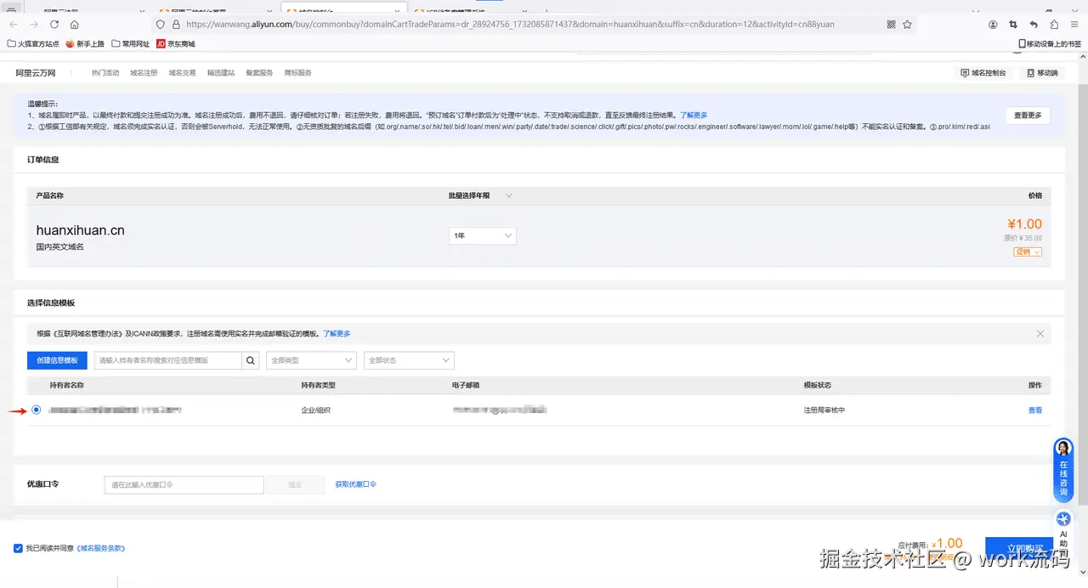Screen dimensions: 1088x588
Task: Open the 精选建站 menu
Action: [221, 73]
